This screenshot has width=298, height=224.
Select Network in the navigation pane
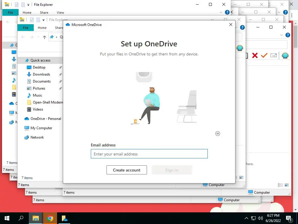click(x=37, y=137)
